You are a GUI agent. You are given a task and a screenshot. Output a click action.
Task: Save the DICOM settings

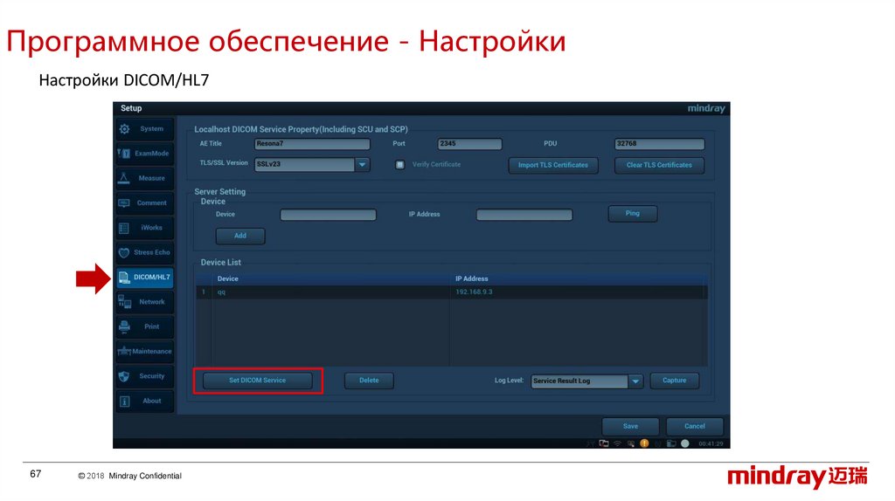pos(630,426)
